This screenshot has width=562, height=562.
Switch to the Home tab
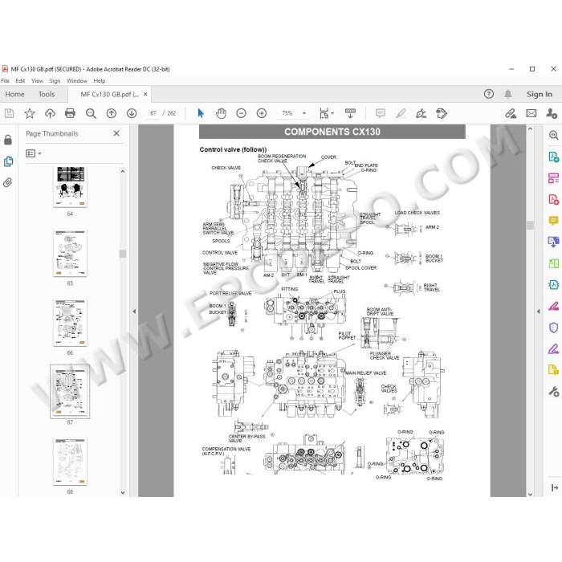point(14,94)
